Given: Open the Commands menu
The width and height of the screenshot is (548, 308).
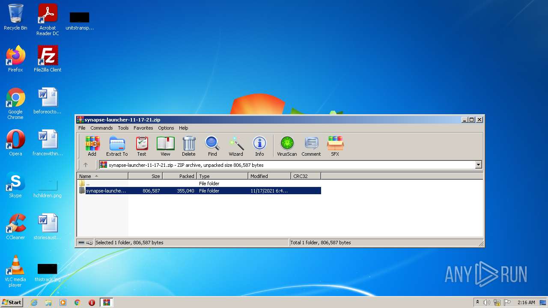Looking at the screenshot, I should pos(101,128).
